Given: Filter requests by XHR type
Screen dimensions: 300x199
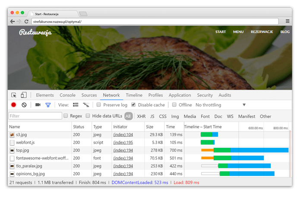Looking at the screenshot, I should coord(141,116).
